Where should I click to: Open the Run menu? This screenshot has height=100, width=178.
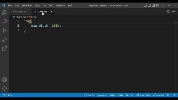(x=51, y=6)
